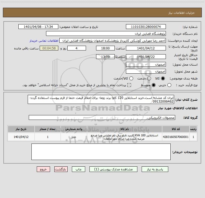Screen dimensions: 205x198
Task: Click the پاسخ به نیاز button
Action: (155, 169)
